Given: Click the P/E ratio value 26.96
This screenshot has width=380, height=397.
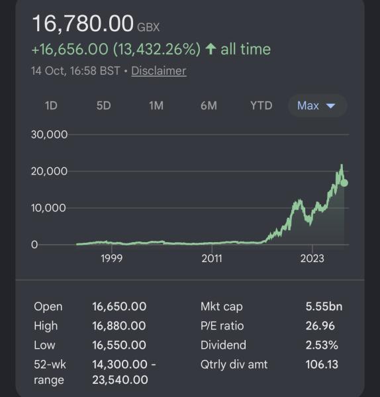Looking at the screenshot, I should tap(320, 326).
